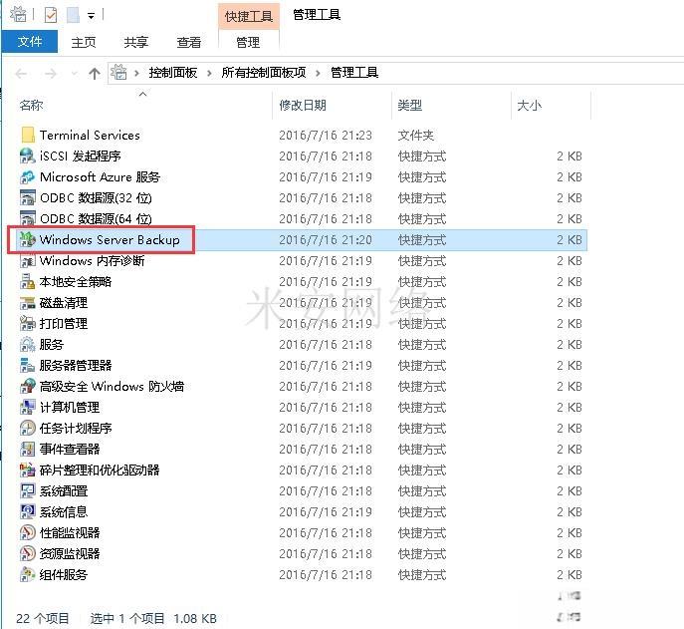This screenshot has height=629, width=684.
Task: Click the iSCSI 发起程序 icon
Action: (x=28, y=156)
